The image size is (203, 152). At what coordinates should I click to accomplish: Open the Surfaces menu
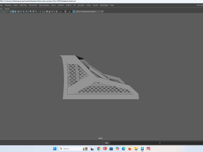point(61,5)
